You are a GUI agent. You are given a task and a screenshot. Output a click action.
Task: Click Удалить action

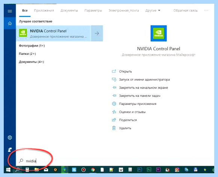[x=125, y=128]
